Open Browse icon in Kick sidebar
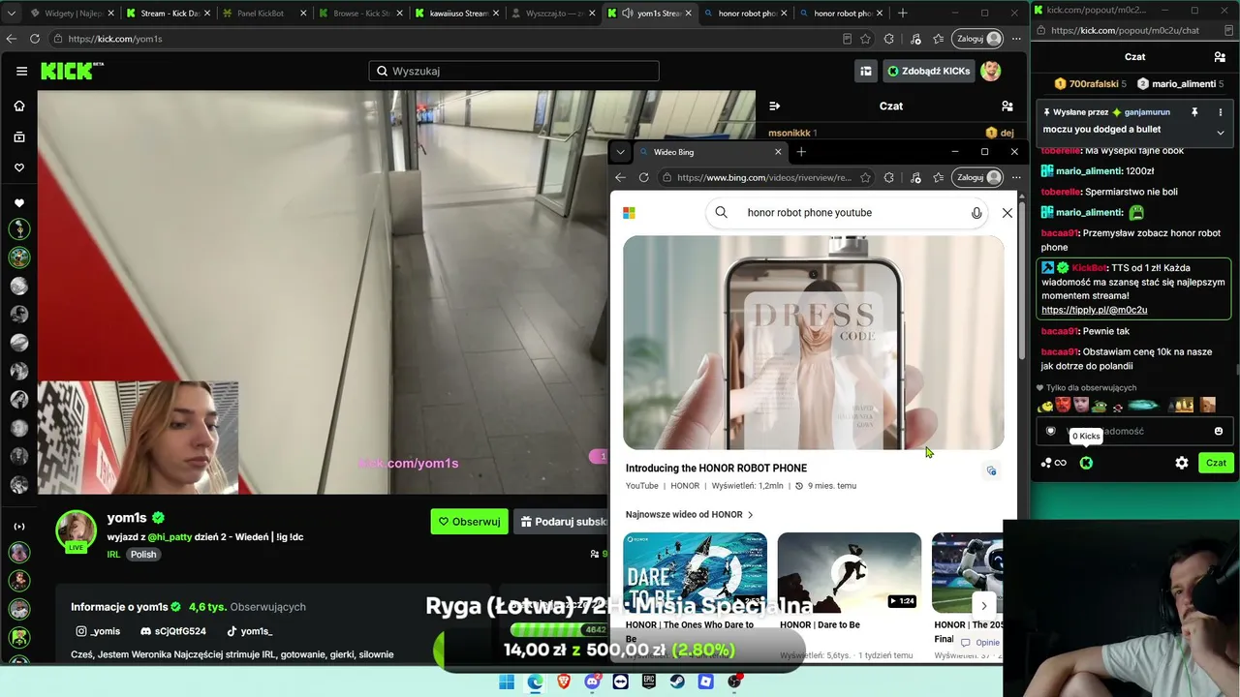This screenshot has height=697, width=1240. click(19, 137)
